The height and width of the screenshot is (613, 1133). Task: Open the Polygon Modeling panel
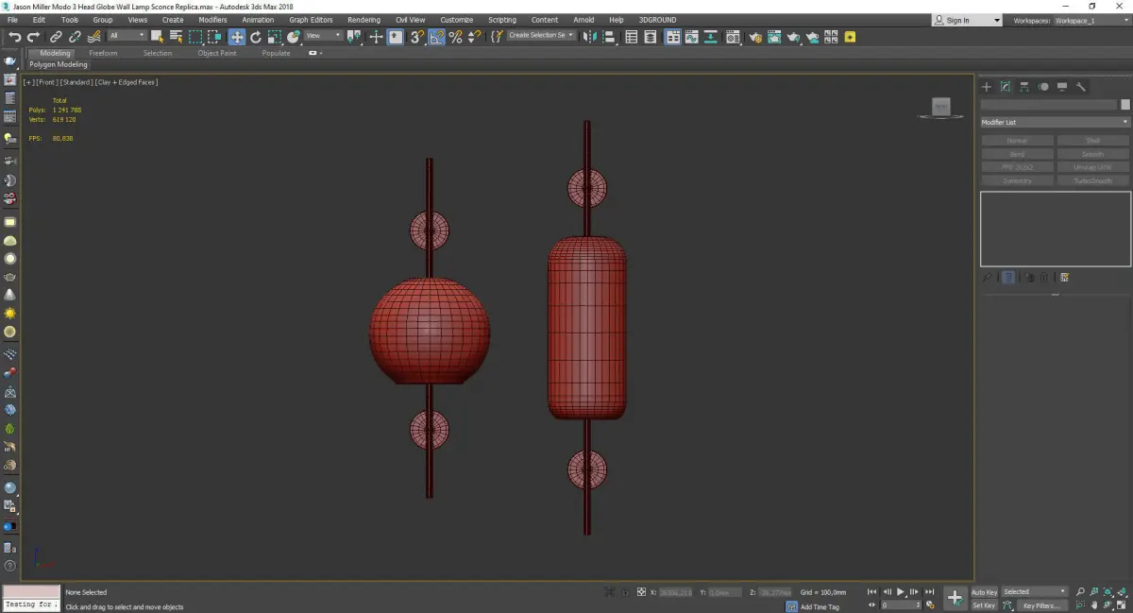(x=59, y=65)
